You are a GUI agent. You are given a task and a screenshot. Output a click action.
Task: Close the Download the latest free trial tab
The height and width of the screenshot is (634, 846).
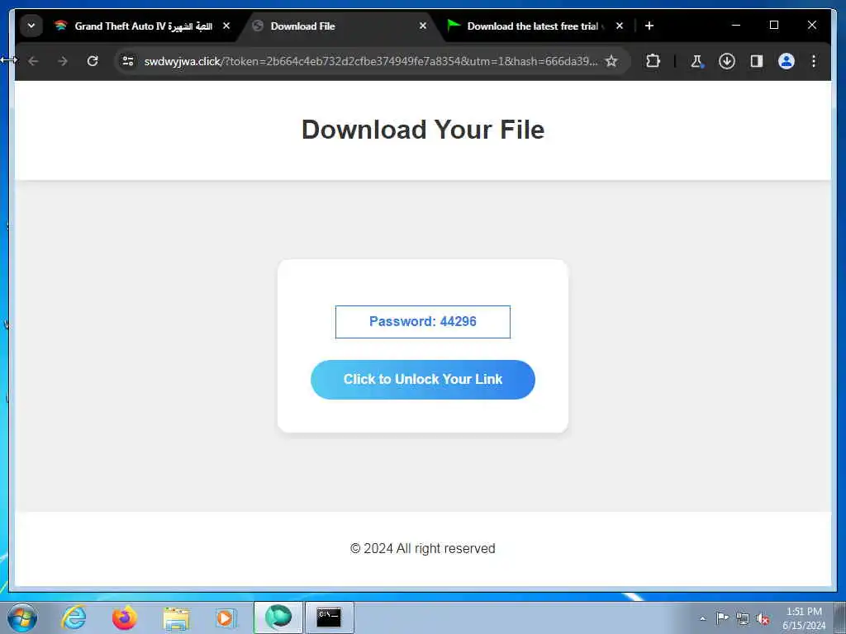click(x=620, y=26)
